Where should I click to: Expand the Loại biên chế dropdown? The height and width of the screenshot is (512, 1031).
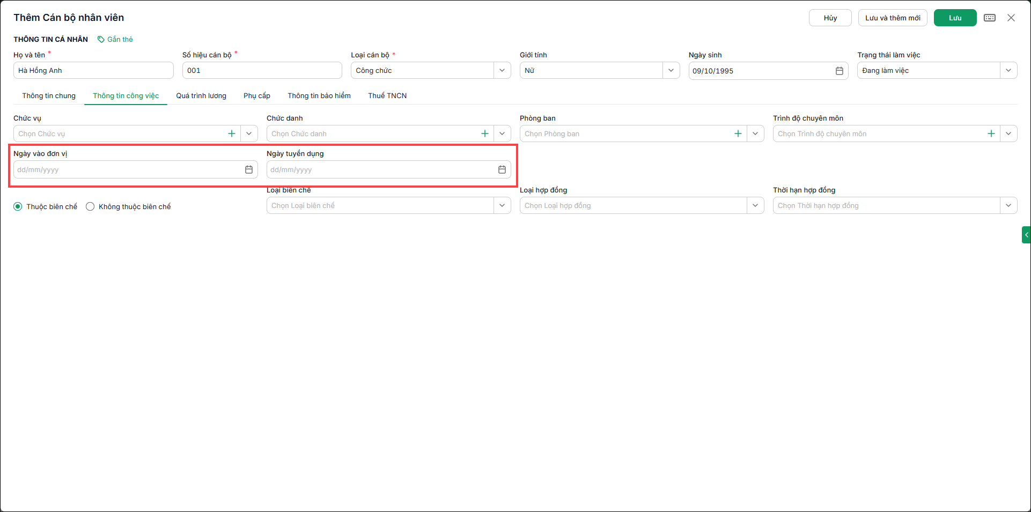pos(502,205)
